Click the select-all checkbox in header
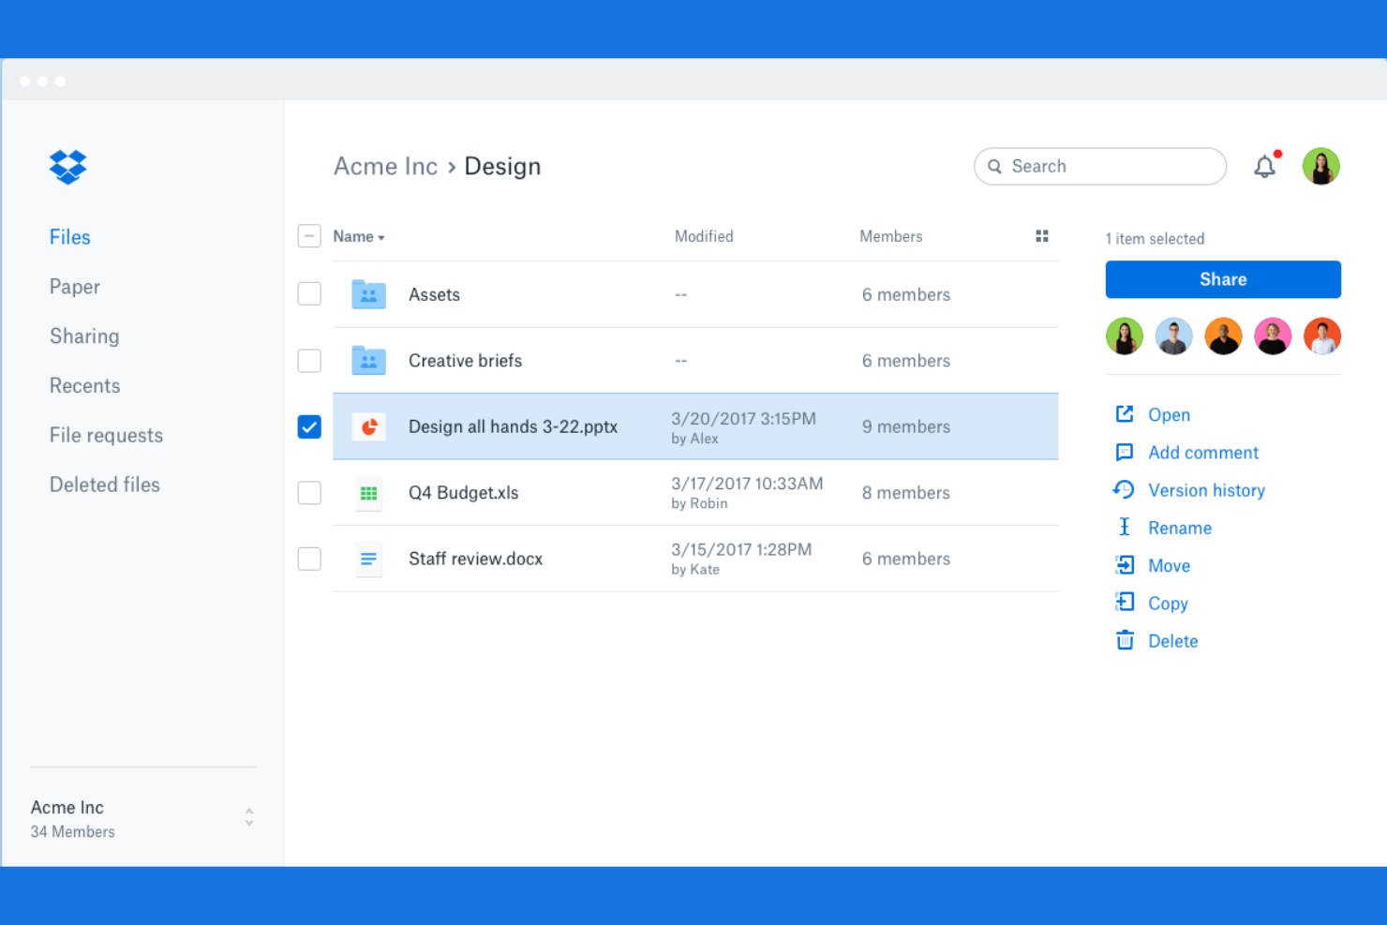This screenshot has width=1387, height=925. 309,236
